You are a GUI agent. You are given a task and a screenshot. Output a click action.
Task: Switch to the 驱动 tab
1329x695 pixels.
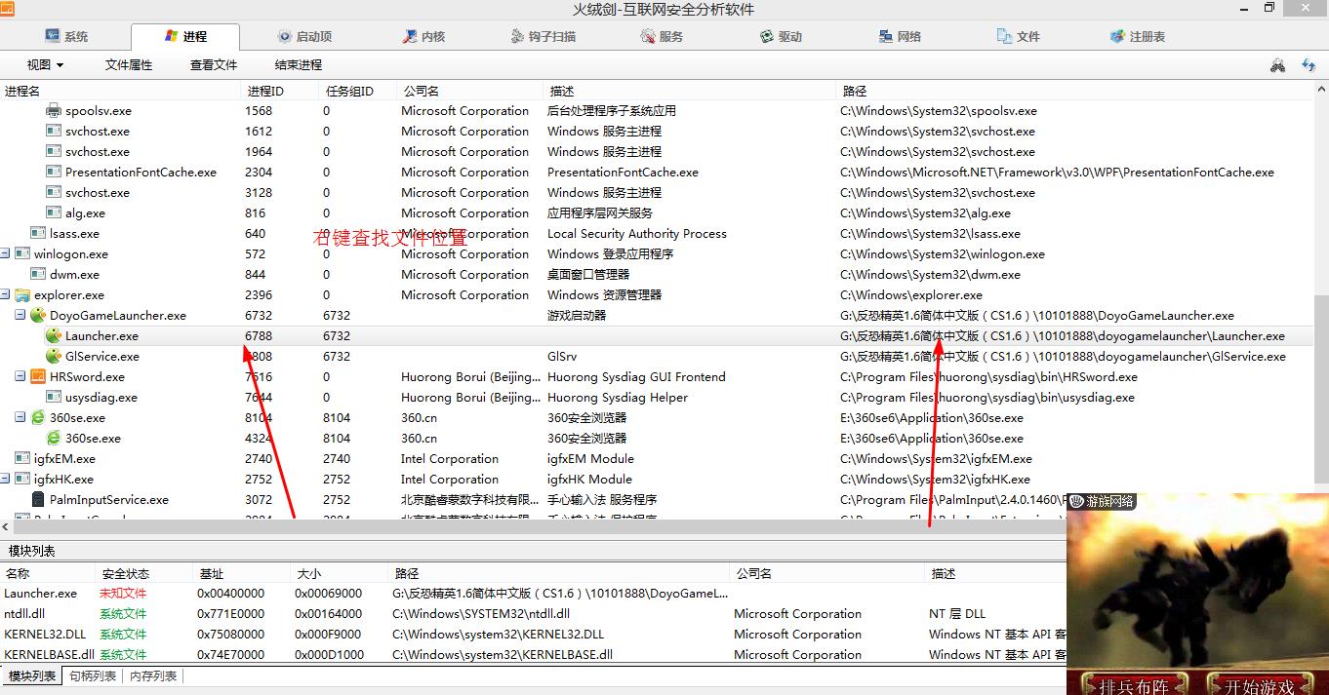pos(781,37)
